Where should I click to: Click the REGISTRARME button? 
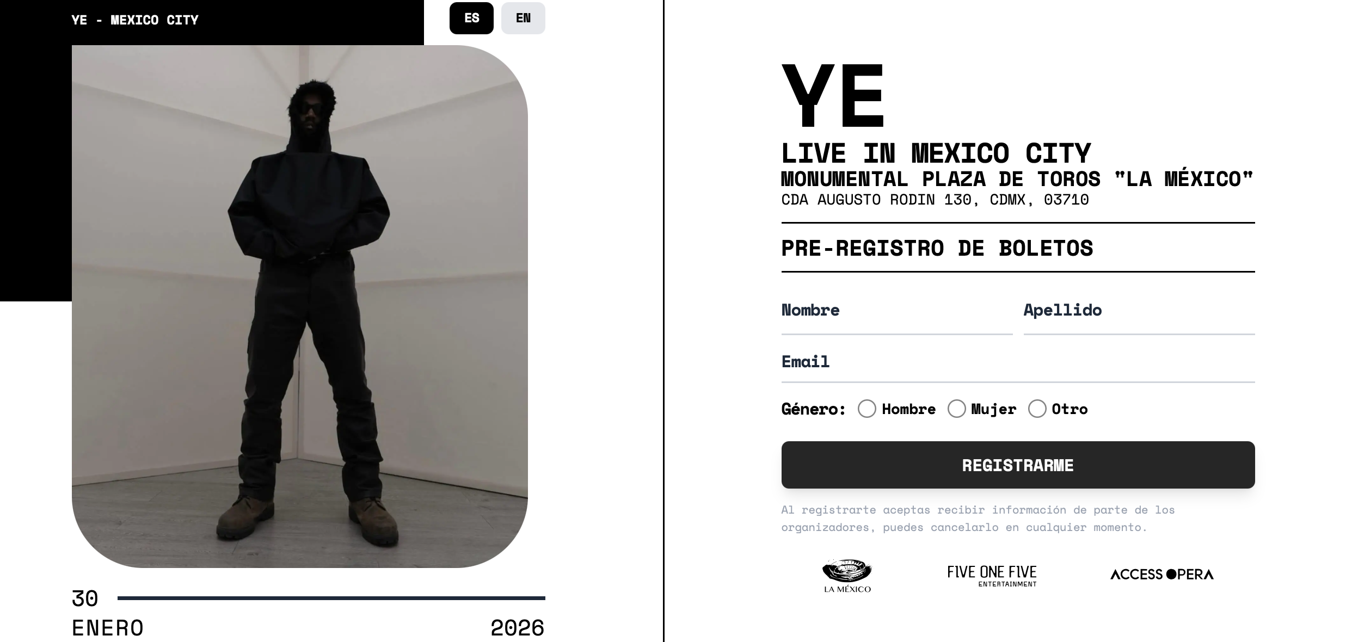pyautogui.click(x=1018, y=465)
